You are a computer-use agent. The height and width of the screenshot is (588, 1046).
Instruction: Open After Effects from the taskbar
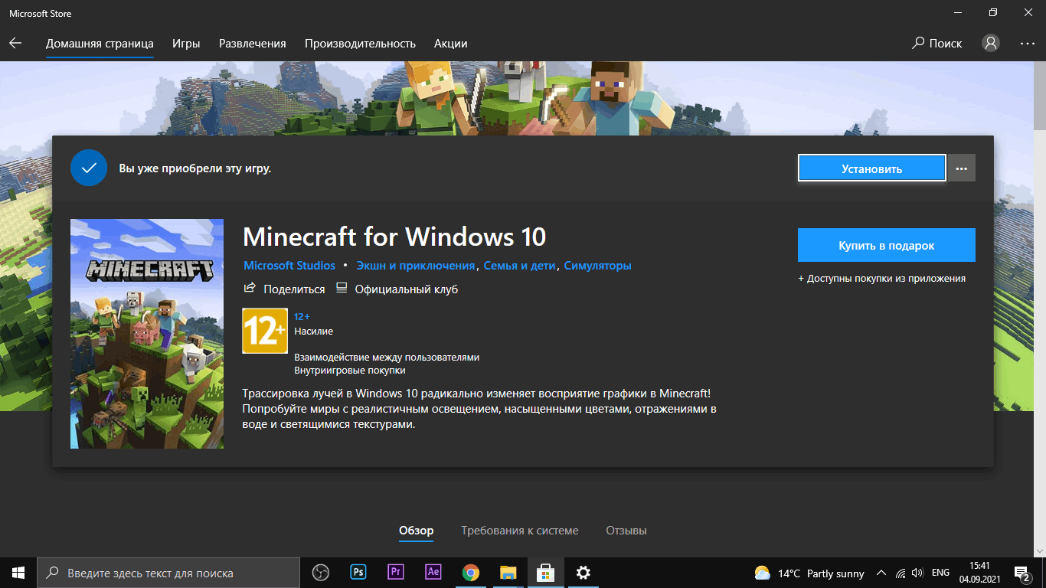click(x=433, y=573)
